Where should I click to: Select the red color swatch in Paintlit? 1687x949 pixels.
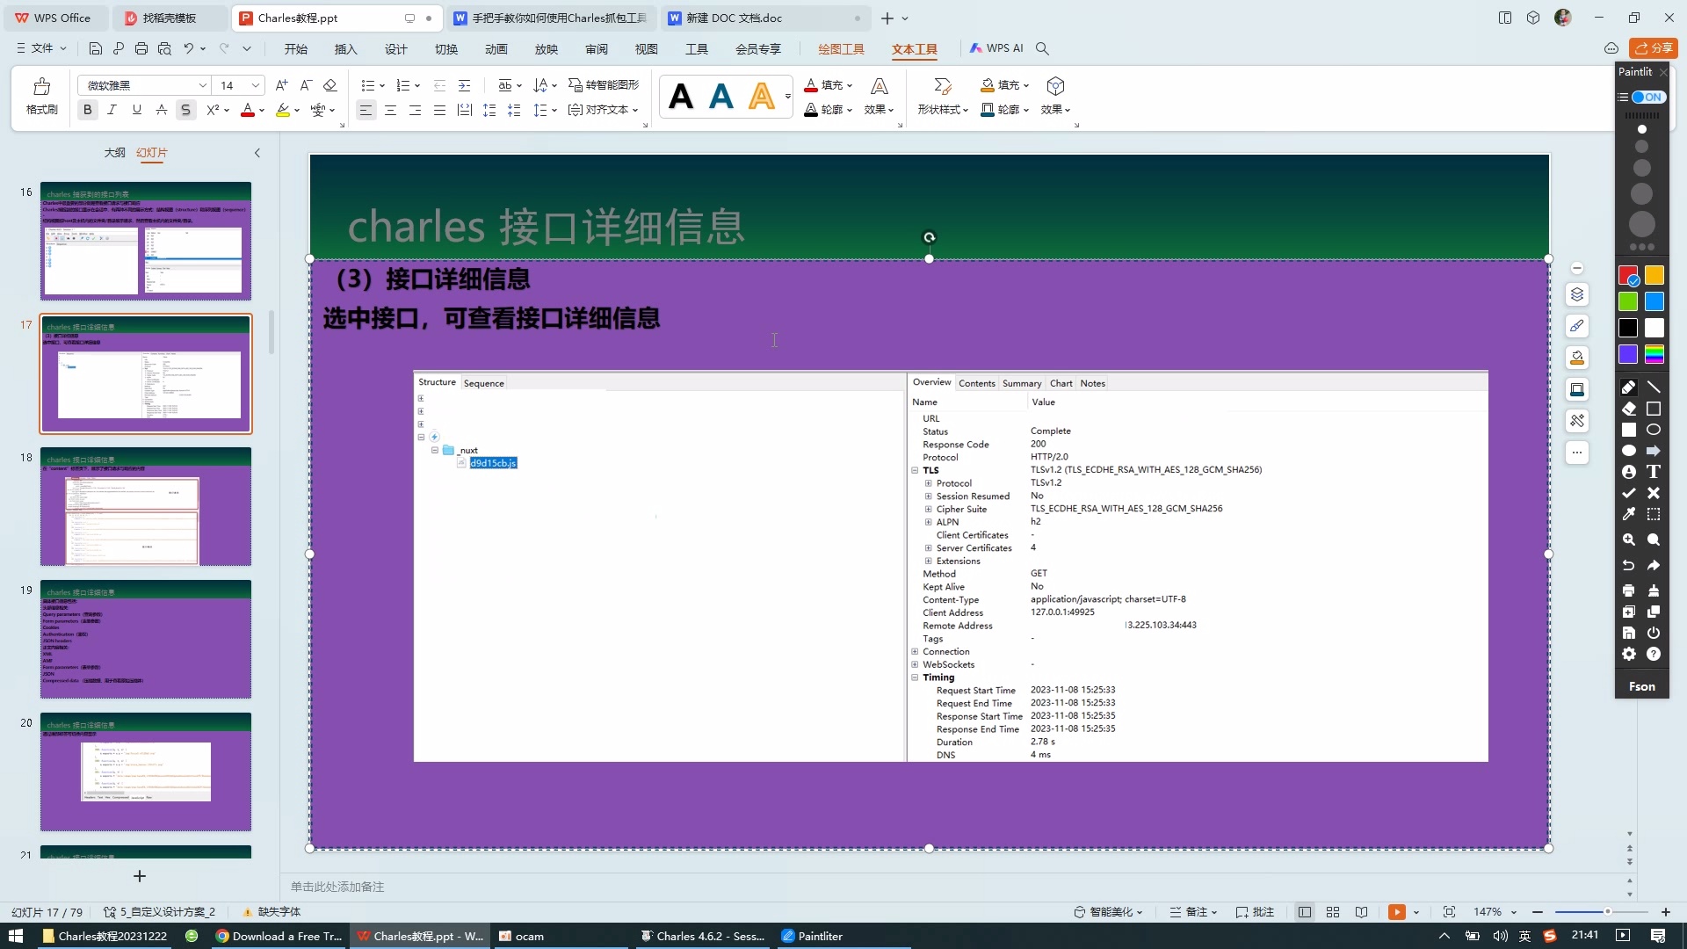pyautogui.click(x=1628, y=275)
